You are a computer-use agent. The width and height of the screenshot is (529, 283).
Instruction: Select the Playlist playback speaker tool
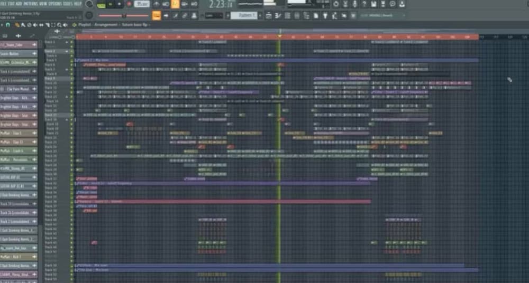click(x=66, y=25)
